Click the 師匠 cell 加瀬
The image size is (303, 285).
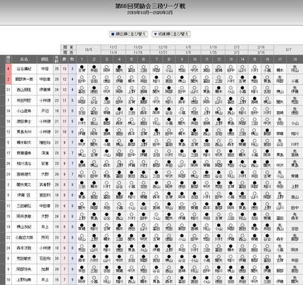point(45,269)
